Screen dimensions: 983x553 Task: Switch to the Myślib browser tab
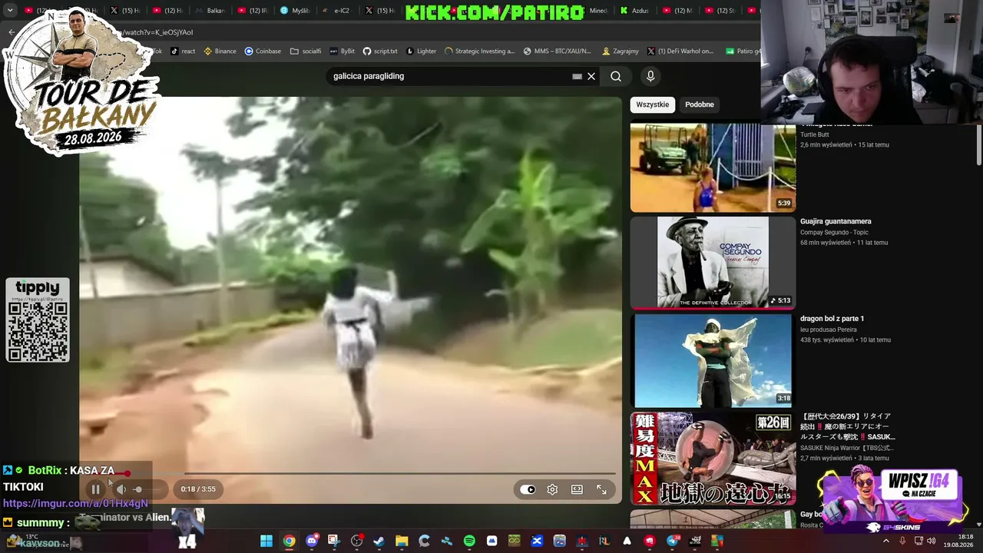tap(294, 11)
